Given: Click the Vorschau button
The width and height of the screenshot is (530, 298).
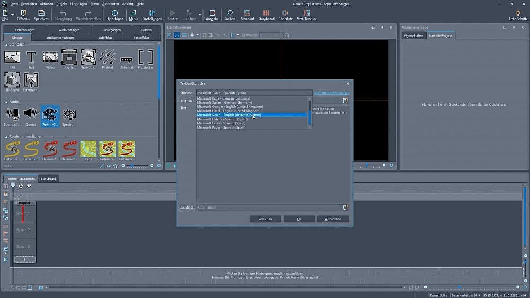Looking at the screenshot, I should click(265, 219).
